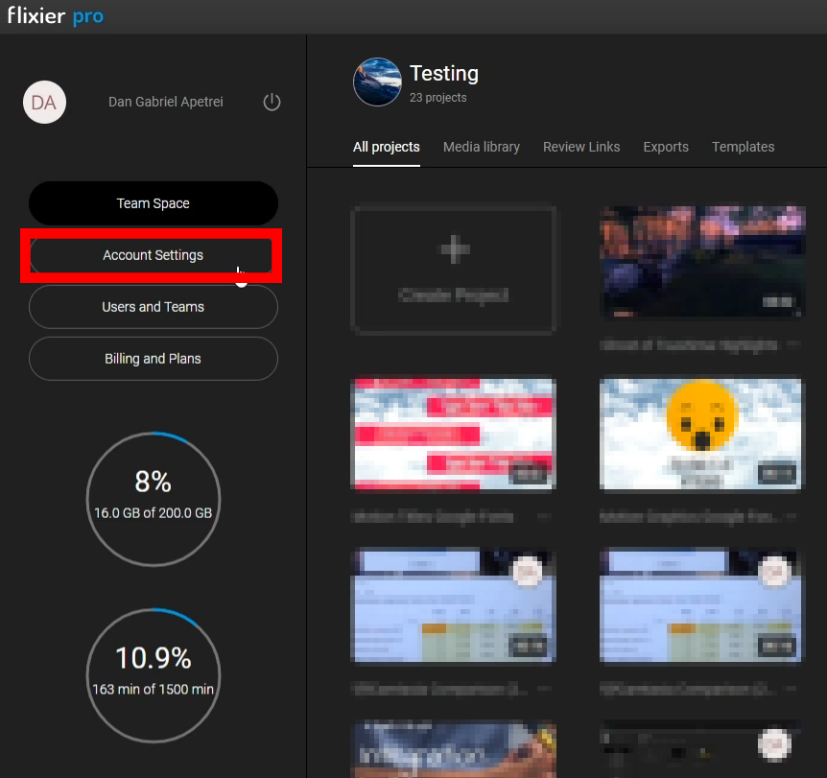Open the Testing team profile picture
This screenshot has height=778, width=827.
pyautogui.click(x=377, y=82)
